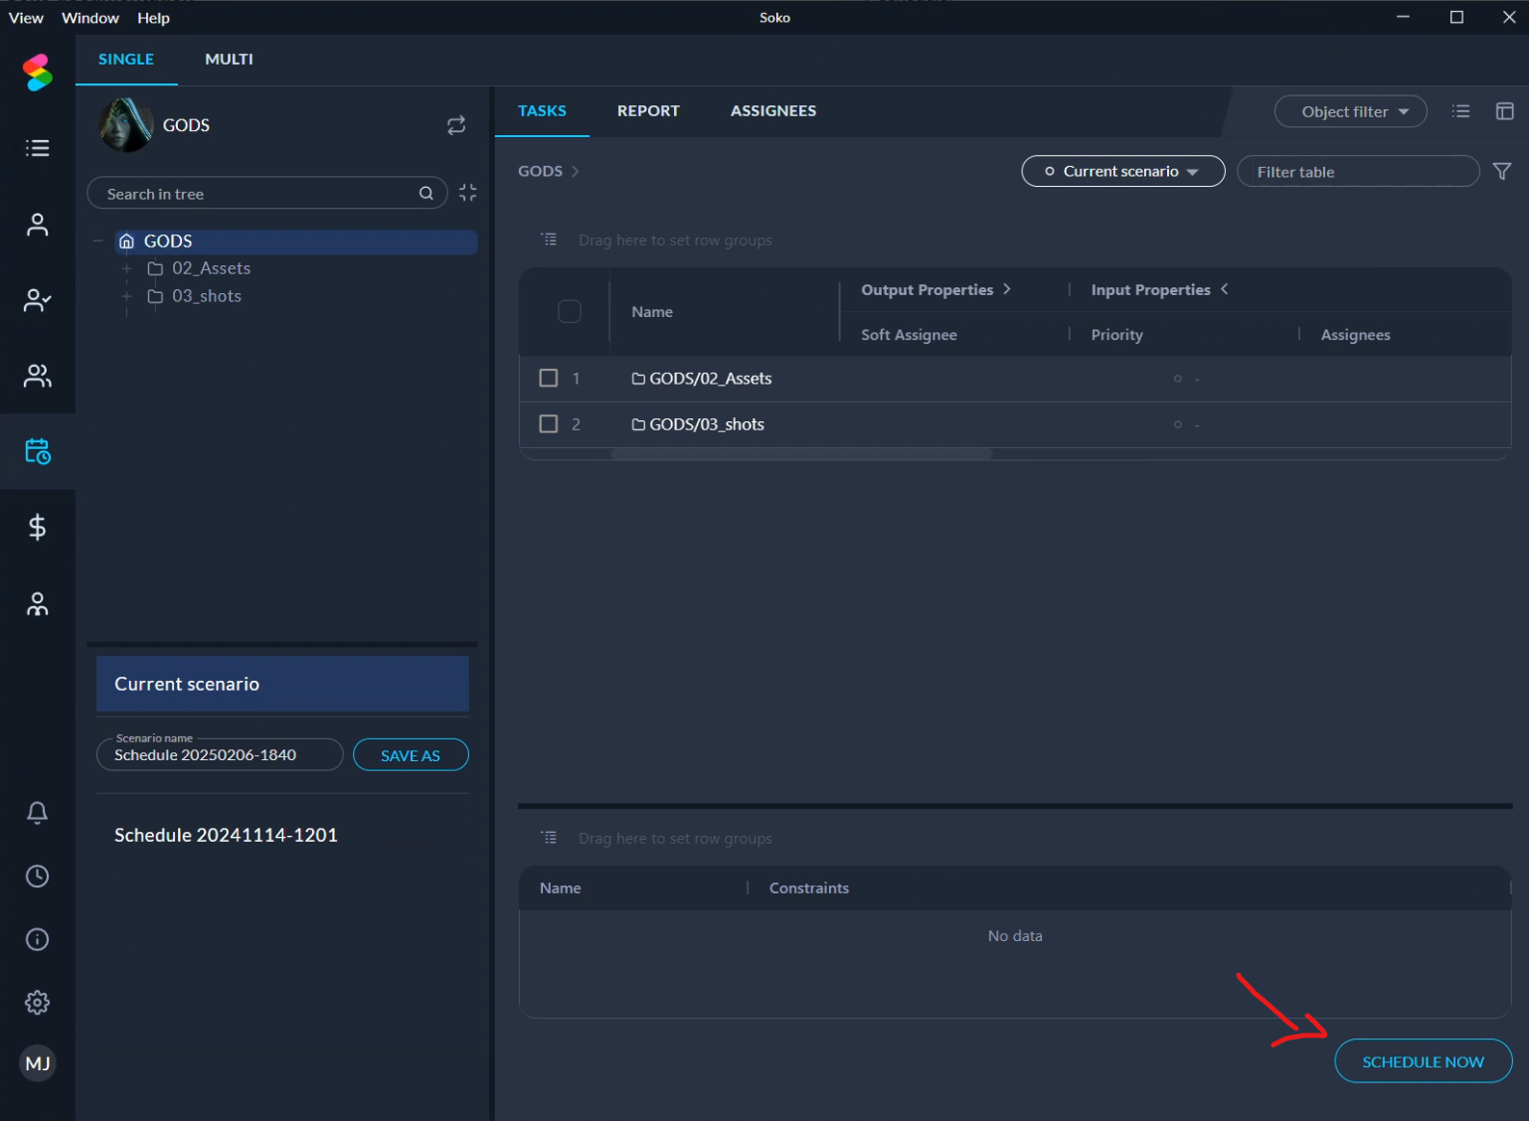The height and width of the screenshot is (1121, 1529).
Task: Focus the Filter table field
Action: tap(1358, 171)
